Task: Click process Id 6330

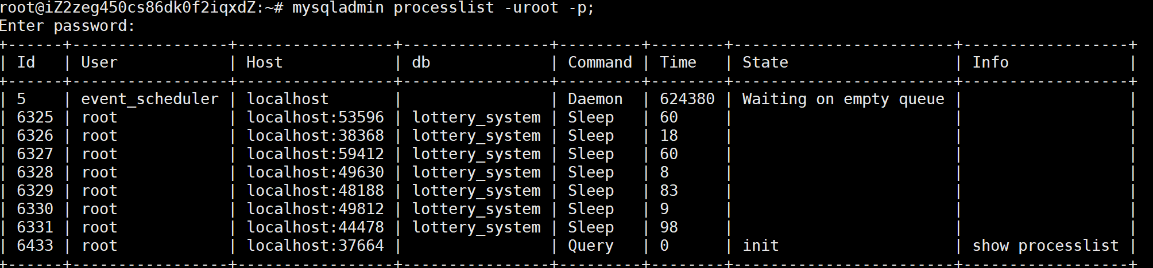Action: [x=35, y=209]
